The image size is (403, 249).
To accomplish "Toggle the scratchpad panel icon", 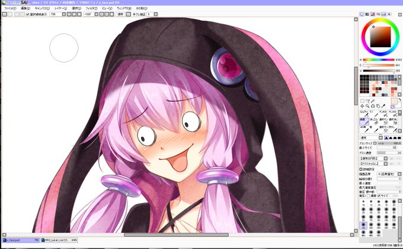I will [x=389, y=14].
